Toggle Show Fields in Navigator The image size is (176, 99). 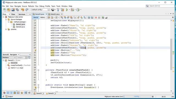(8, 93)
